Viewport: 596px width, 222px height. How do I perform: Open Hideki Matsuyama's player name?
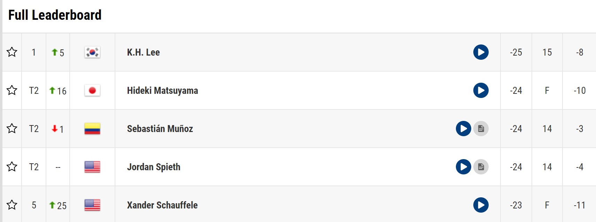[162, 91]
